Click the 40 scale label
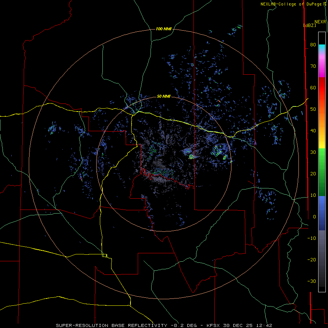Screen dimensions: 328x328 click(313, 131)
